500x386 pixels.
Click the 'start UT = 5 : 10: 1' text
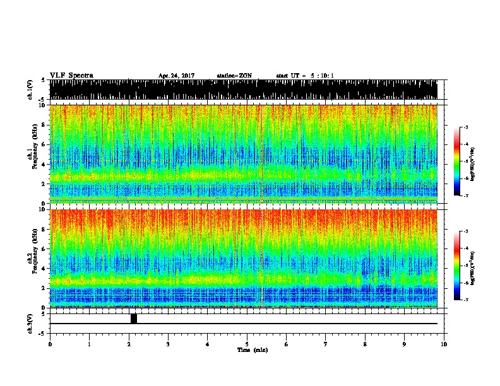pyautogui.click(x=305, y=76)
